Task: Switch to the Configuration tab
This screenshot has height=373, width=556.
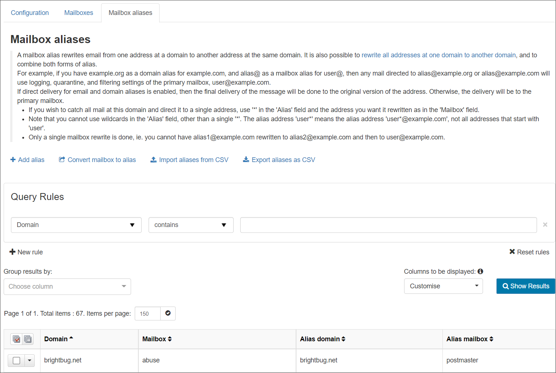Action: point(30,13)
